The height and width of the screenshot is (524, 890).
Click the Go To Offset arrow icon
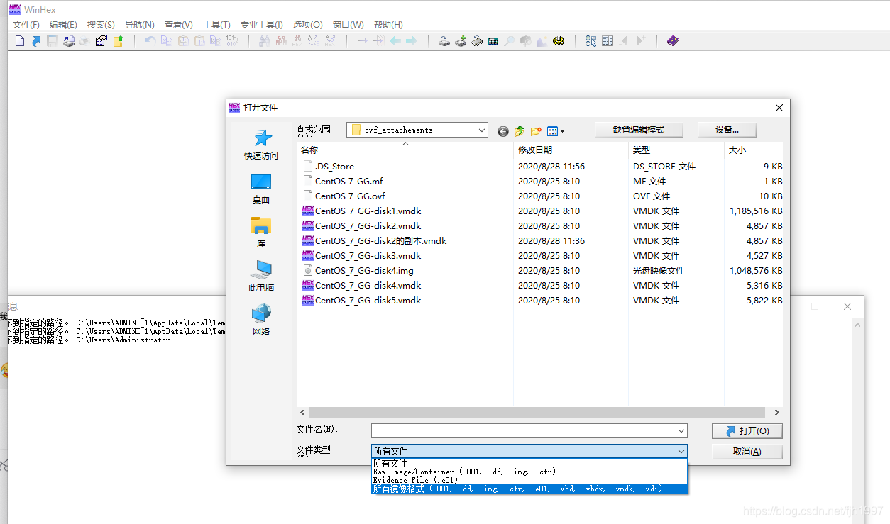363,41
